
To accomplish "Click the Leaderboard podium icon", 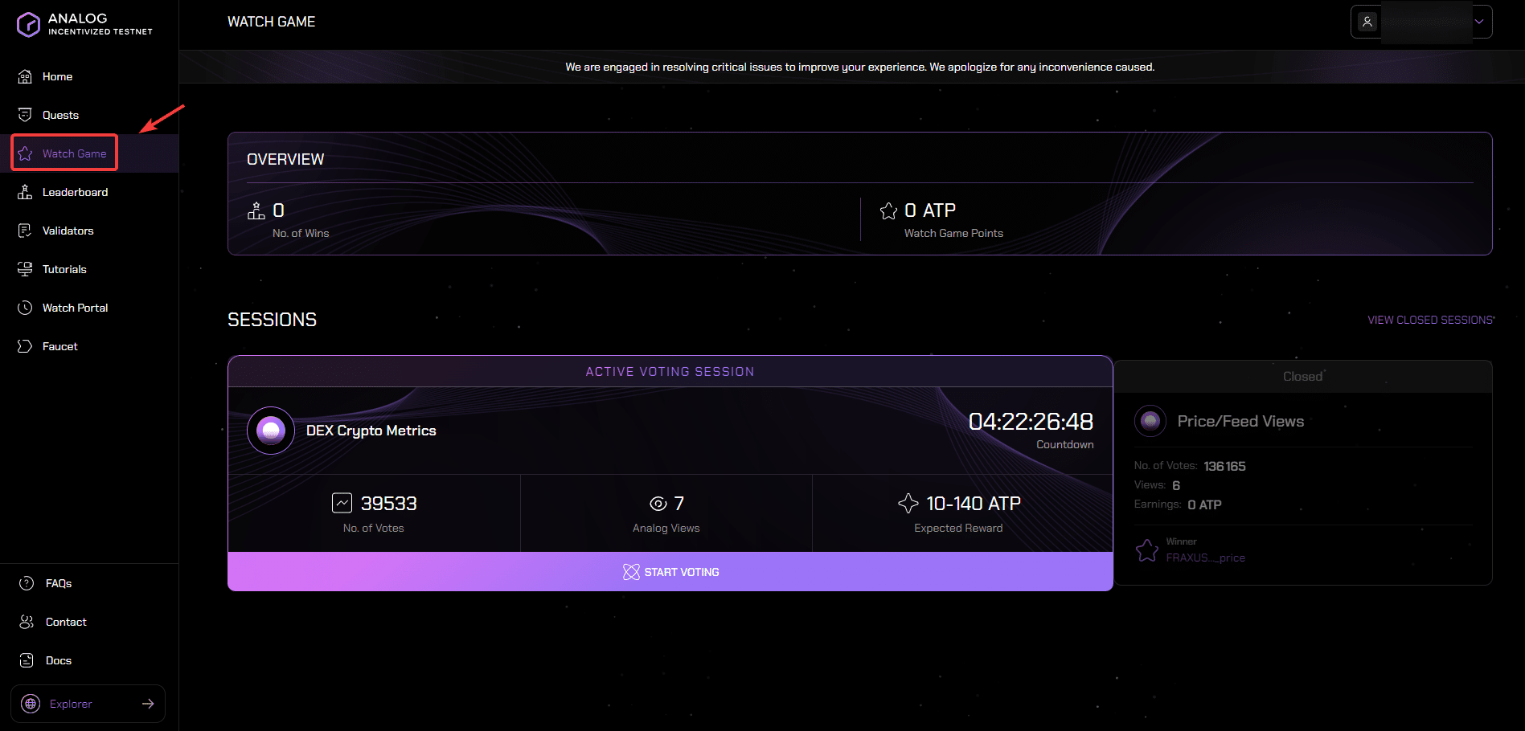I will (26, 192).
